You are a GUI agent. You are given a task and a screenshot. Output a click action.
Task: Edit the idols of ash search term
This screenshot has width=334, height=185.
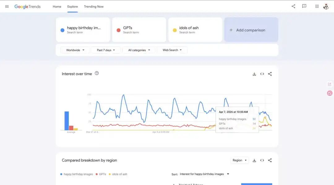click(x=195, y=30)
